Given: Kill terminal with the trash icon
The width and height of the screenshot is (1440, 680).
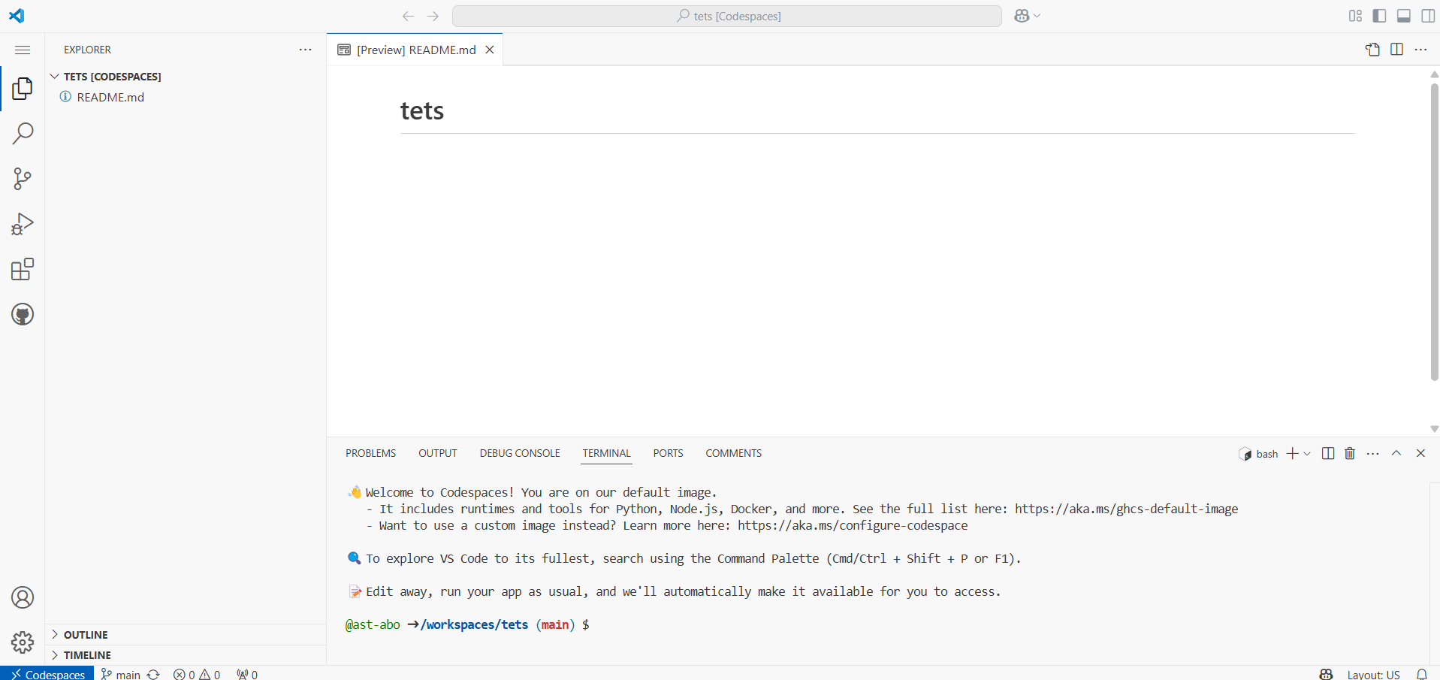Looking at the screenshot, I should (1350, 453).
